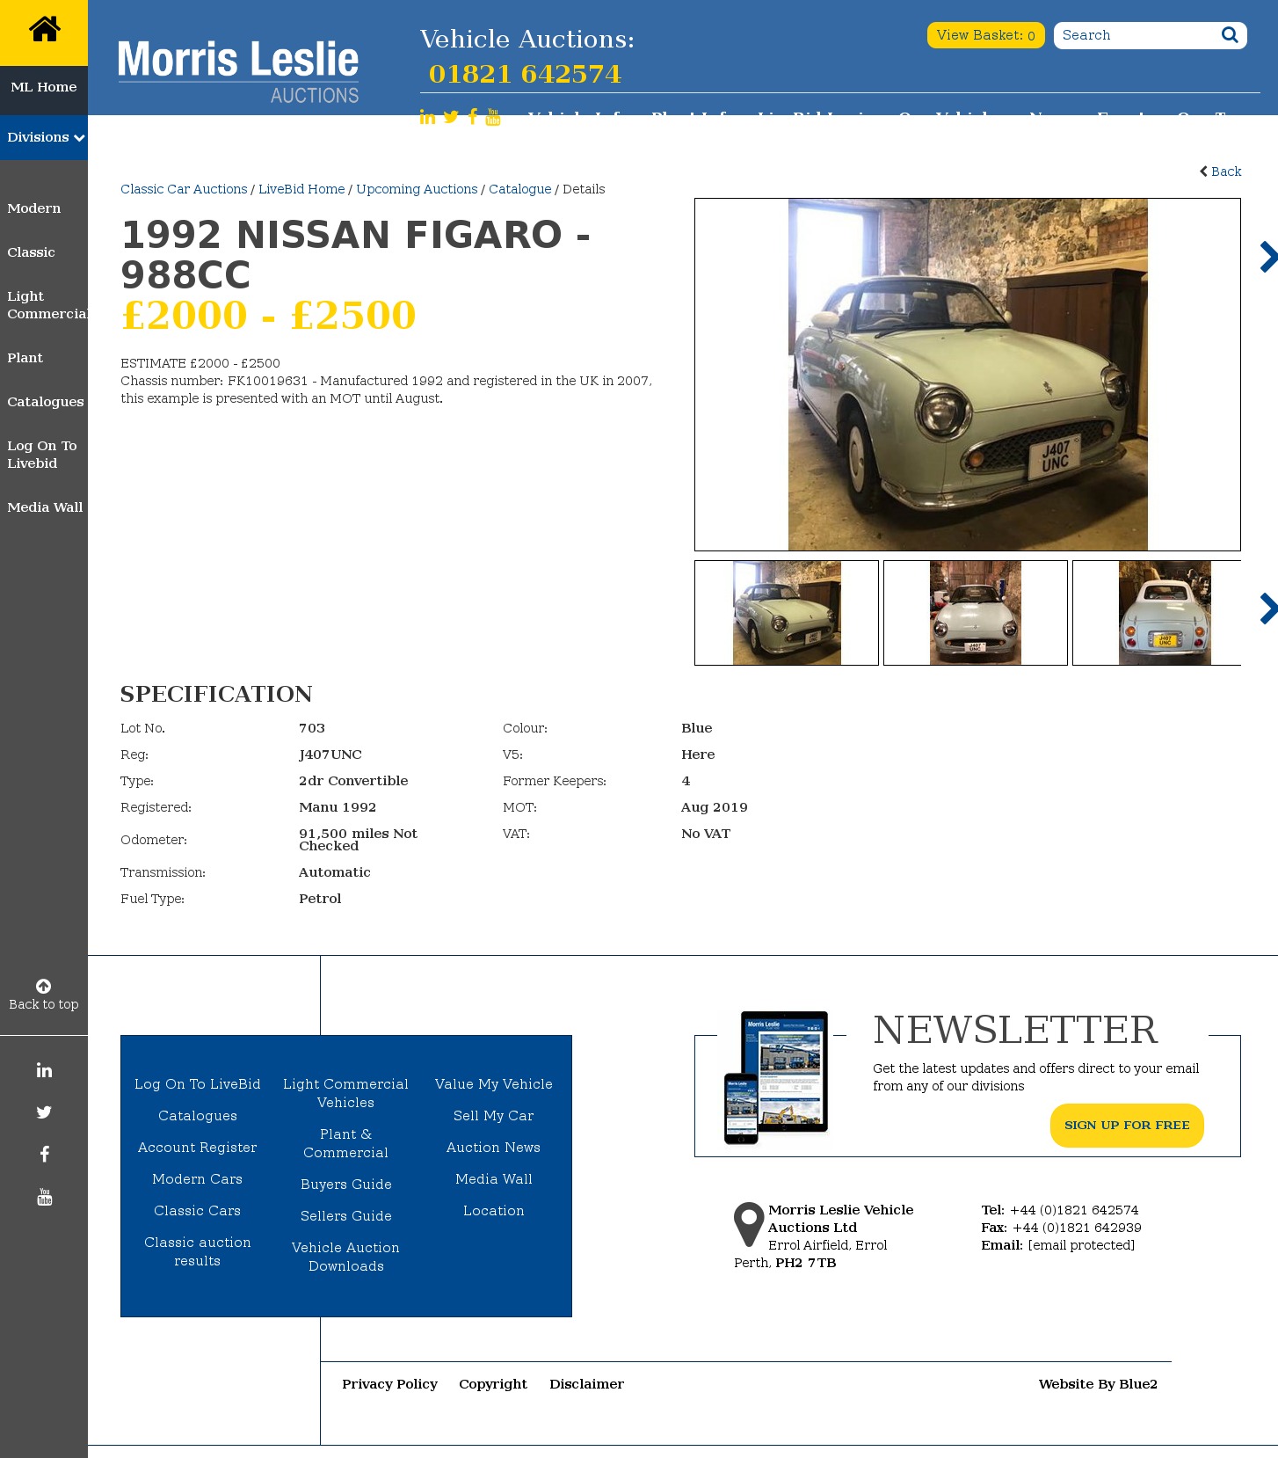
Task: Open LinkedIn icon in the top header
Action: pos(427,117)
